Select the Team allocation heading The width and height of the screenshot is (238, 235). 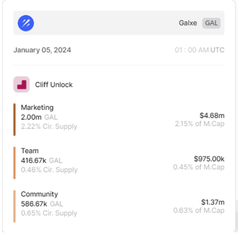[x=30, y=151]
